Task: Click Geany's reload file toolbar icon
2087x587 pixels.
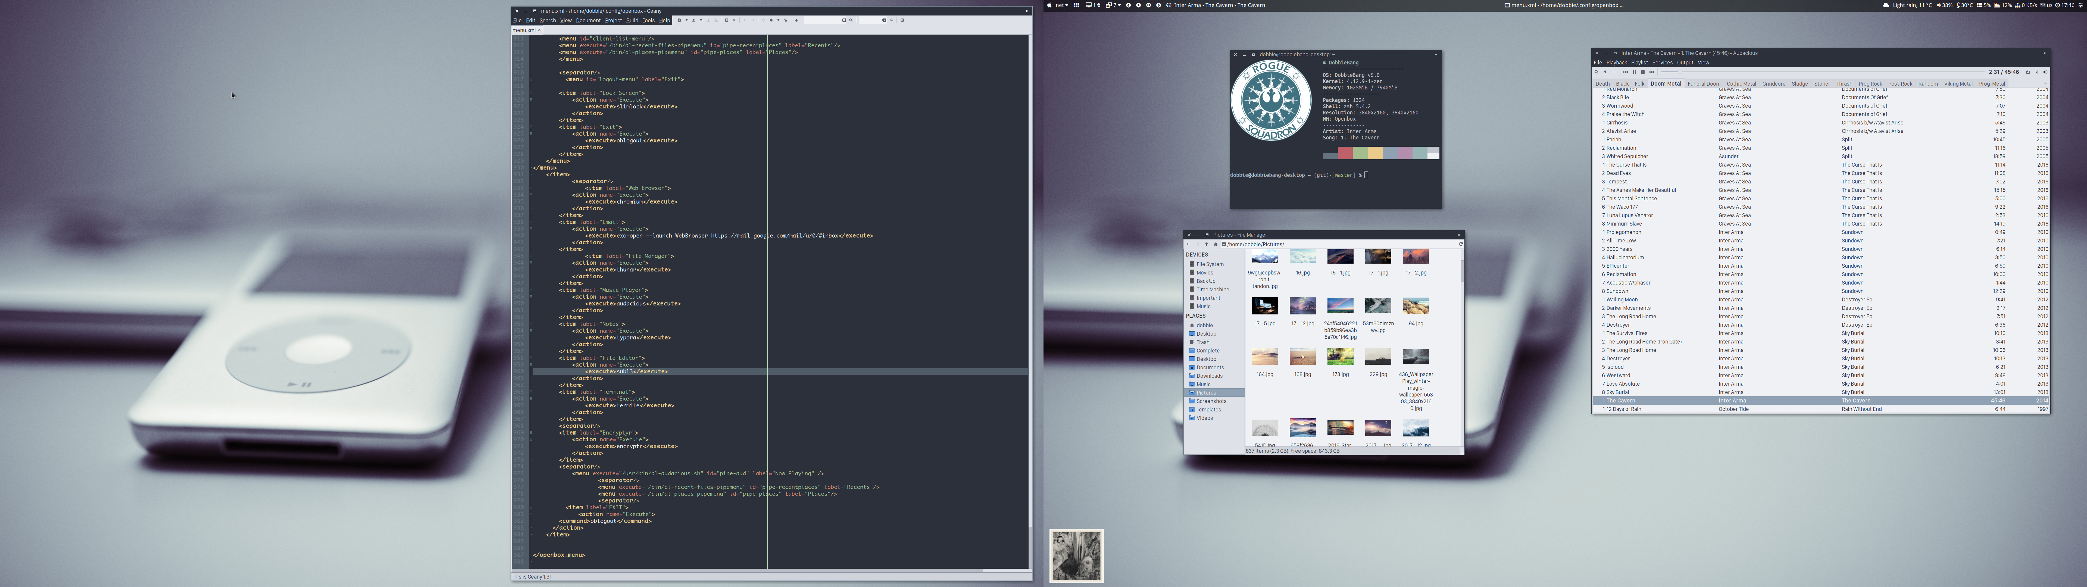Action: point(727,20)
